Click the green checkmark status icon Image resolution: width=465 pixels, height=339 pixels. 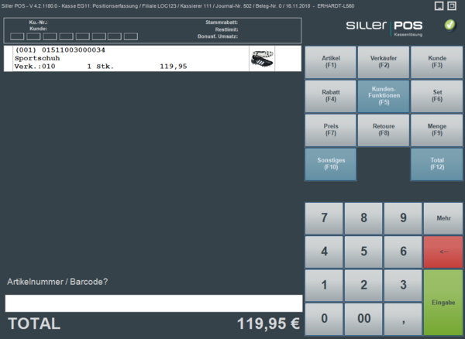[449, 26]
